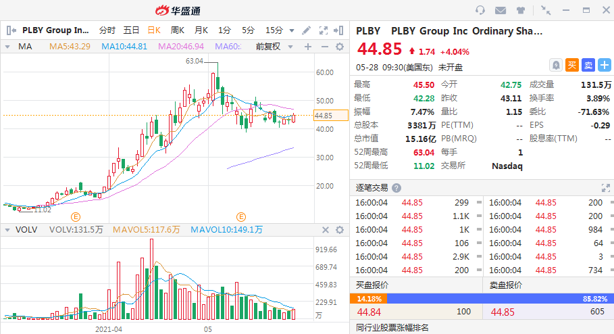Open dropdown arrow next to 15分

click(291, 30)
